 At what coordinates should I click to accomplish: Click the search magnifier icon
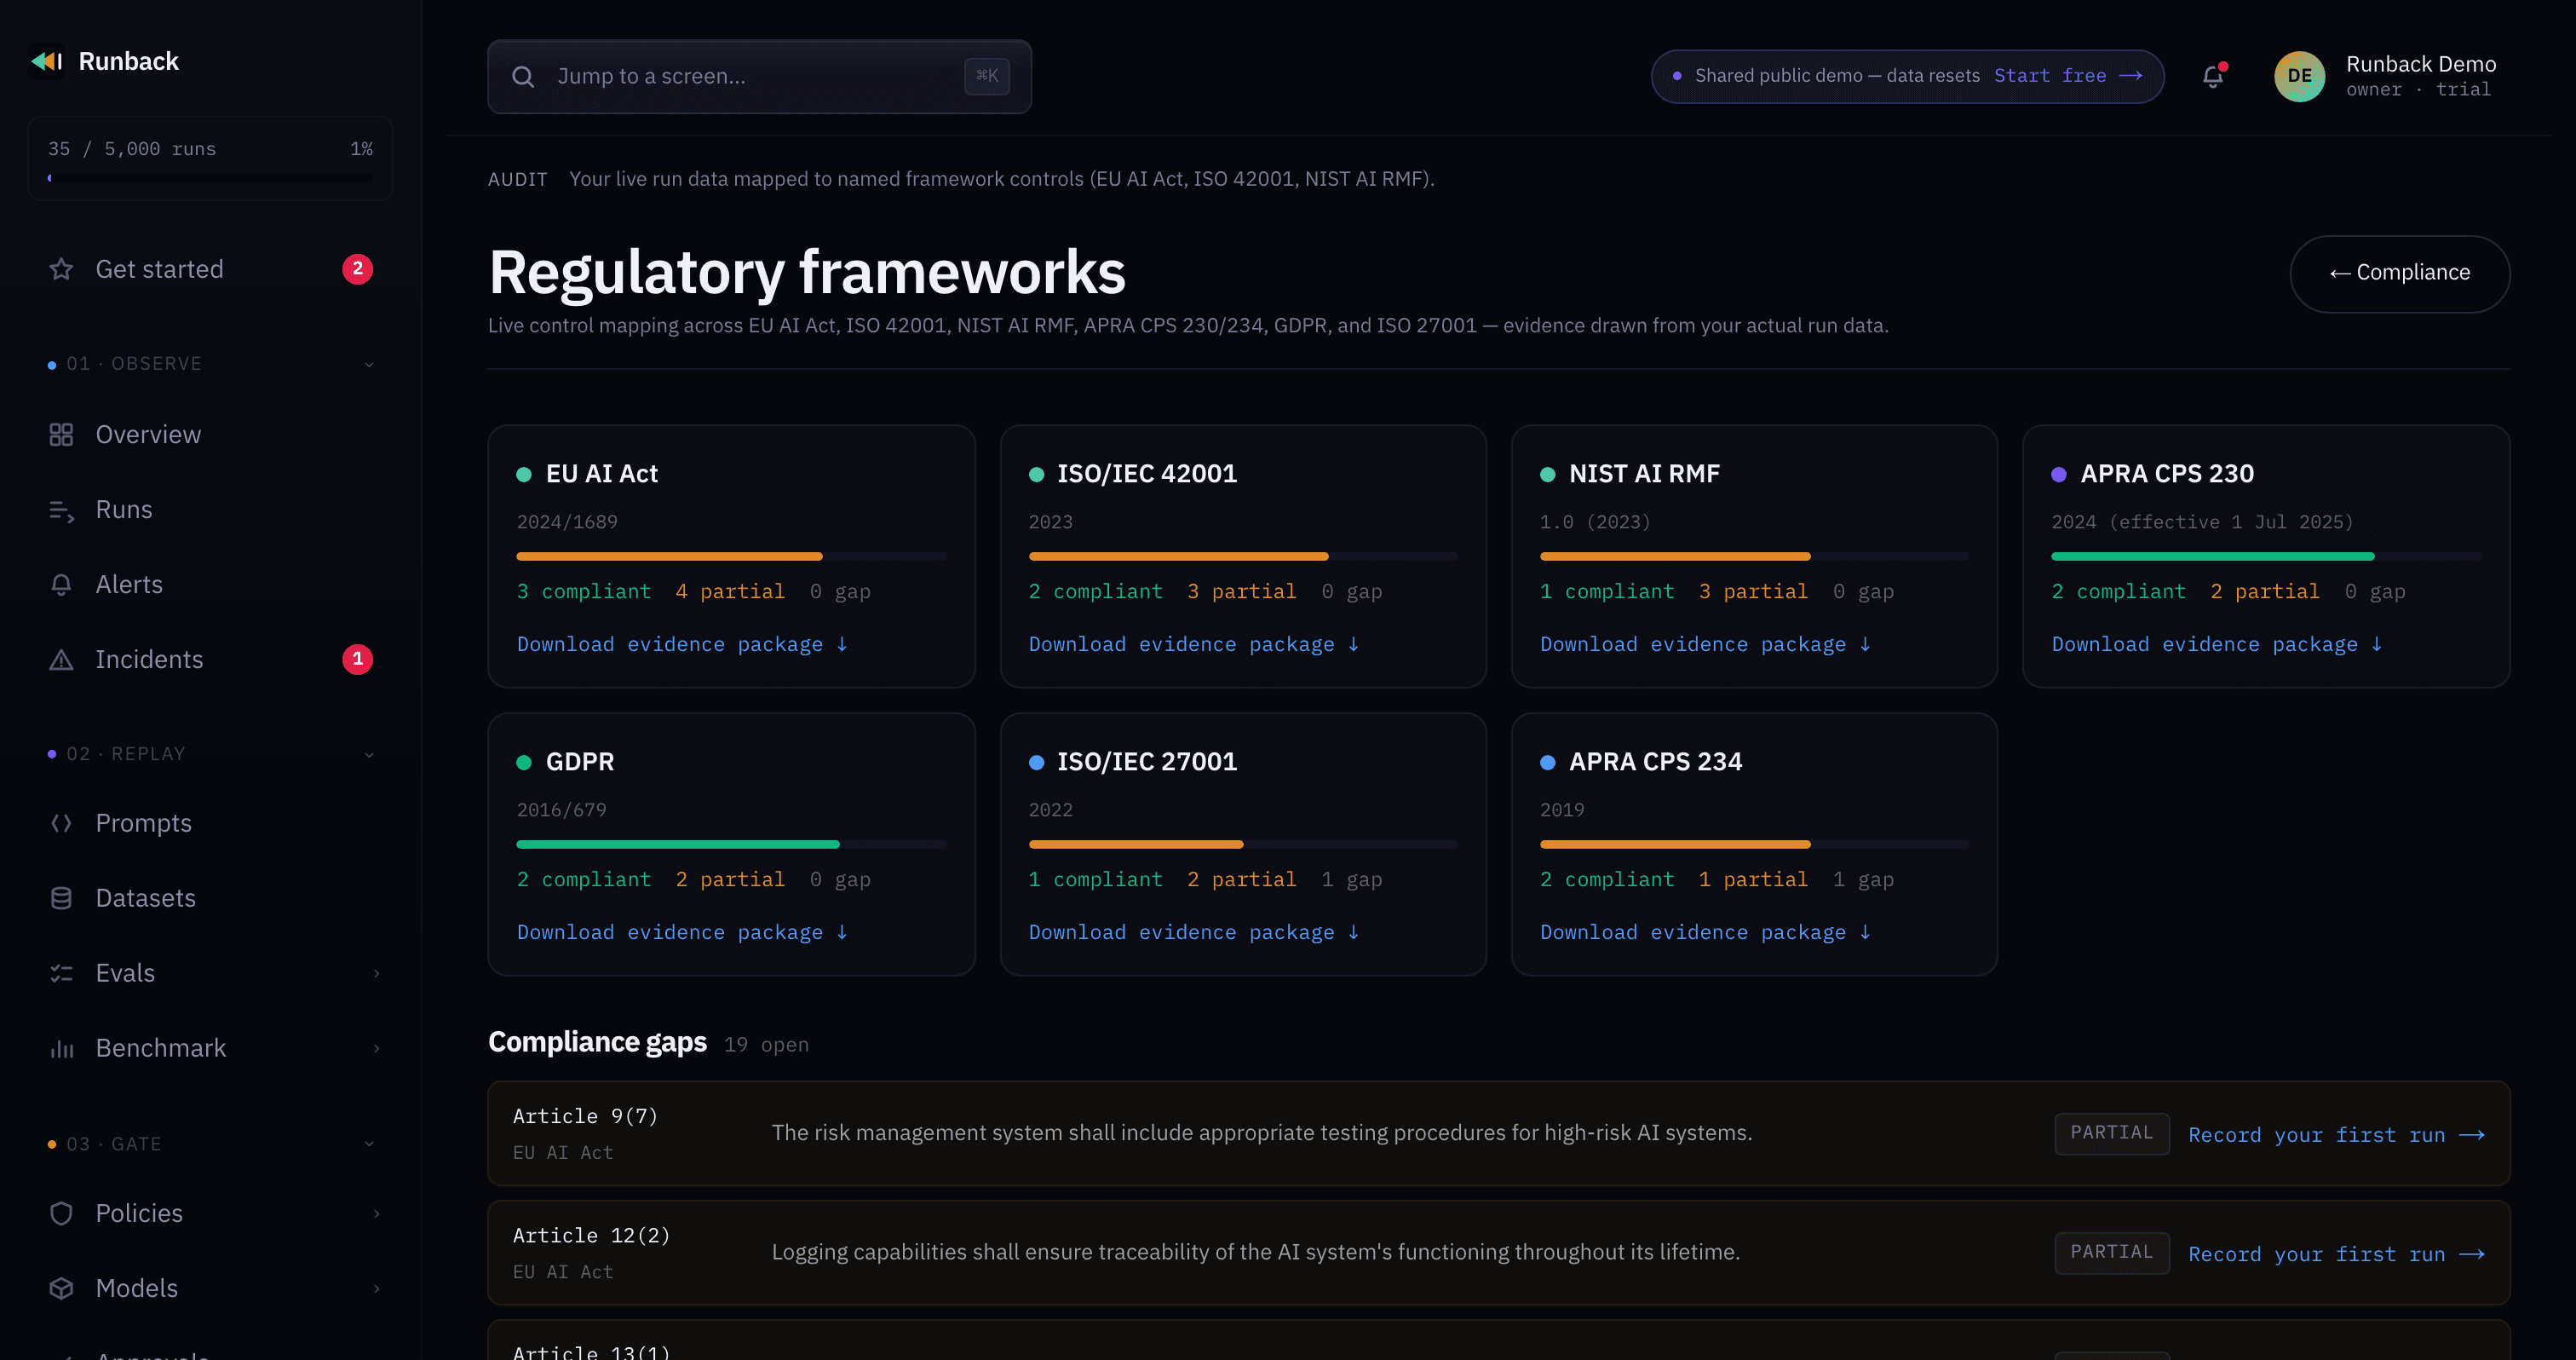(522, 77)
